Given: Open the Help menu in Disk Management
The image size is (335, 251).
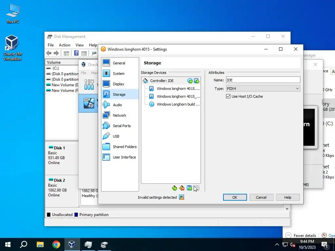Looking at the screenshot, I should click(x=93, y=45).
